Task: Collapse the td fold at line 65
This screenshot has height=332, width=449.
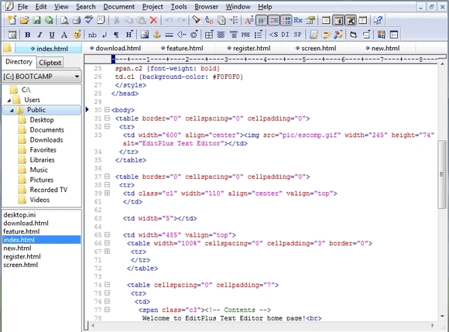Action: click(107, 234)
